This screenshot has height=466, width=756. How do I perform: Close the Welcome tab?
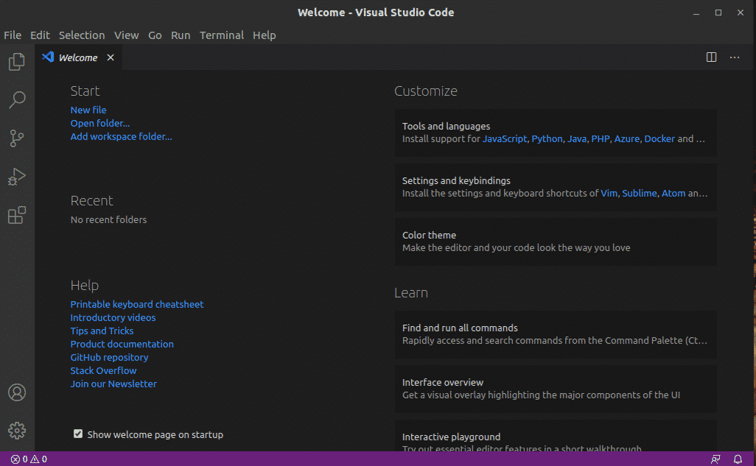pyautogui.click(x=111, y=57)
